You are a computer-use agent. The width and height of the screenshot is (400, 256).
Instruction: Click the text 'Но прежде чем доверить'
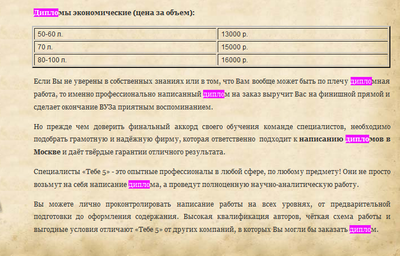pos(79,126)
